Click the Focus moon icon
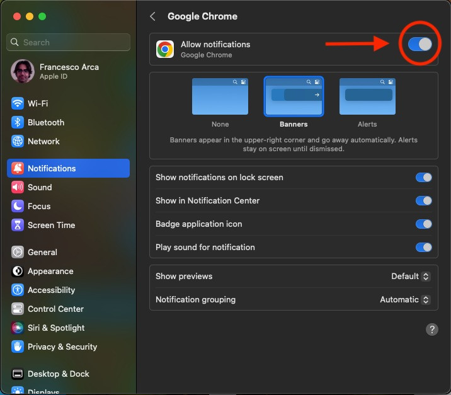The height and width of the screenshot is (395, 451). point(18,206)
